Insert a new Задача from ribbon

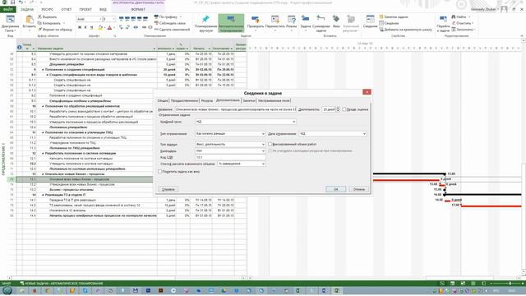pyautogui.click(x=305, y=22)
